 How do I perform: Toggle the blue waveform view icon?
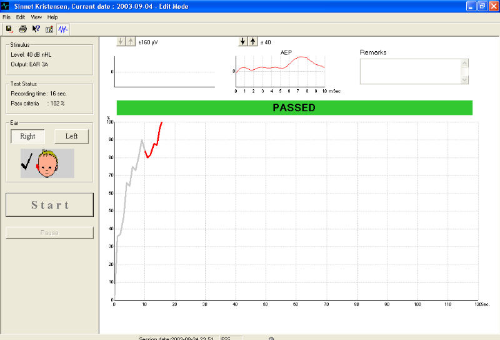pos(63,29)
